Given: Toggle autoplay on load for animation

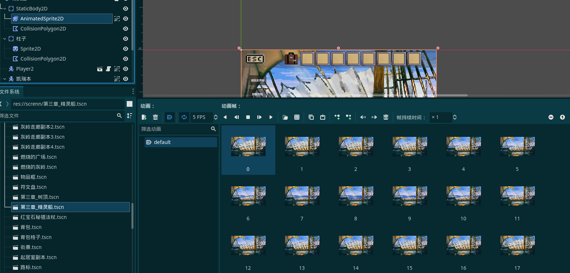Looking at the screenshot, I should coord(170,117).
